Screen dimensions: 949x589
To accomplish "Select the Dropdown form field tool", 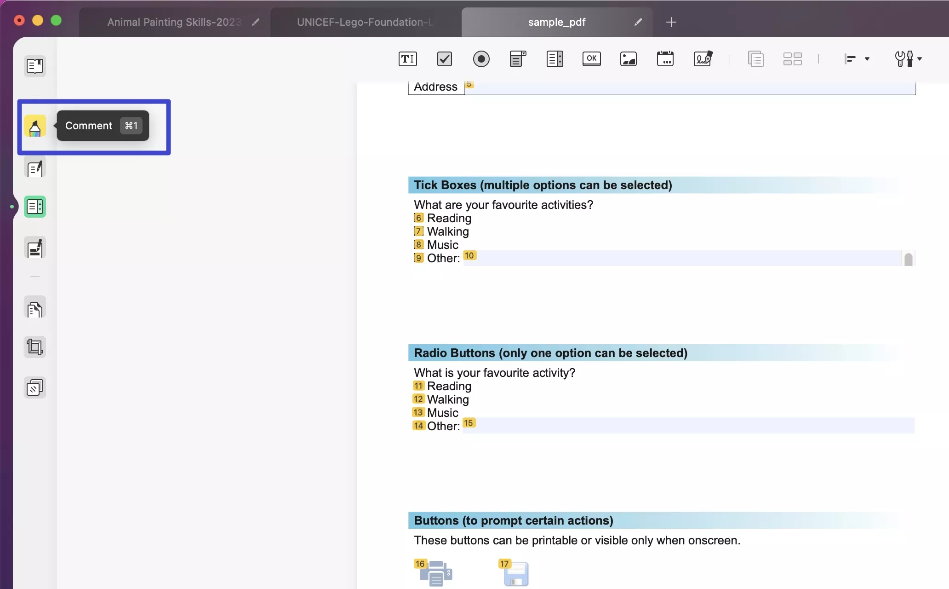I will click(518, 59).
